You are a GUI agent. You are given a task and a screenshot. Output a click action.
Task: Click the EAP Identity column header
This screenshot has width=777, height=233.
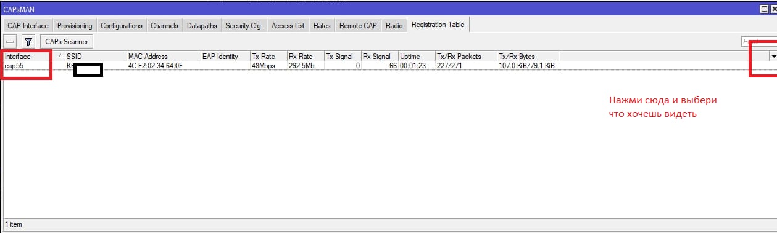pyautogui.click(x=225, y=57)
